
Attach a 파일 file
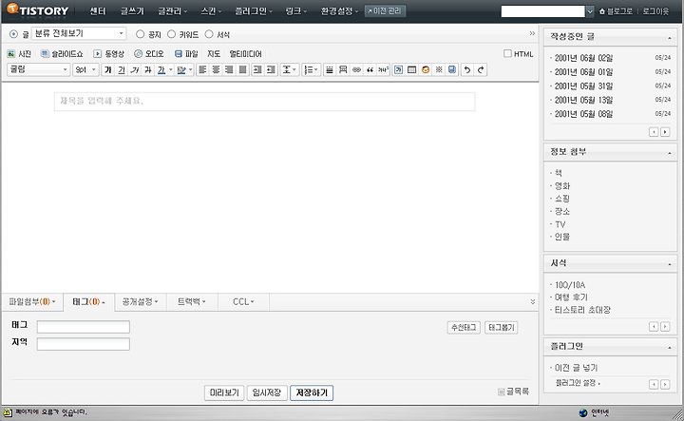coord(186,53)
